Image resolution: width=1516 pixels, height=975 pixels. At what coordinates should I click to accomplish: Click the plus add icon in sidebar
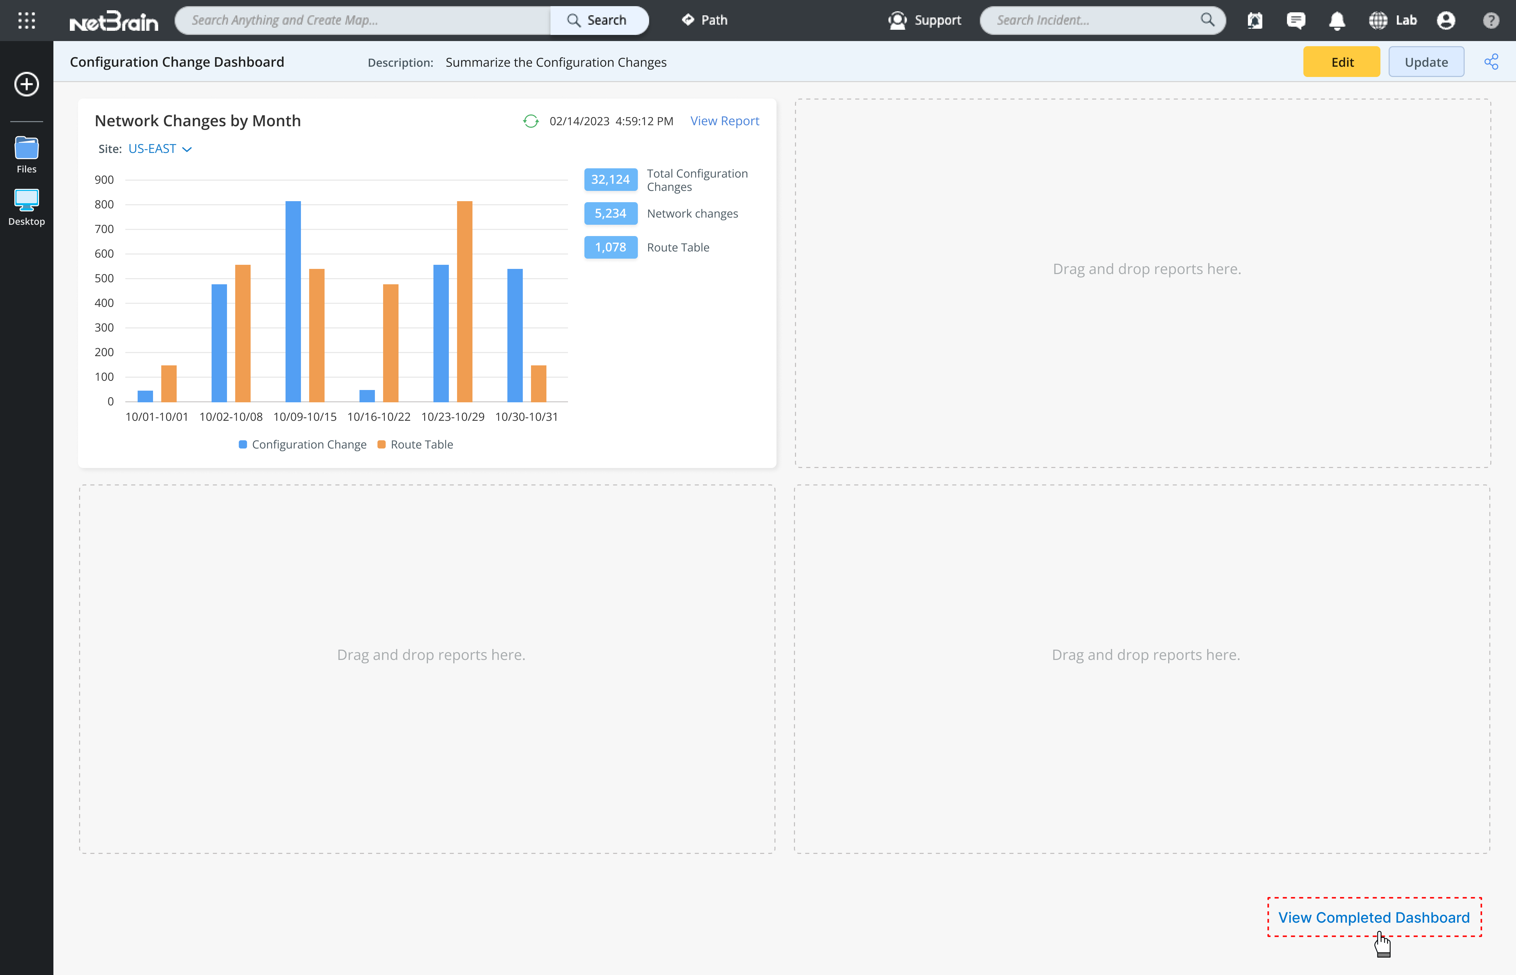[27, 84]
